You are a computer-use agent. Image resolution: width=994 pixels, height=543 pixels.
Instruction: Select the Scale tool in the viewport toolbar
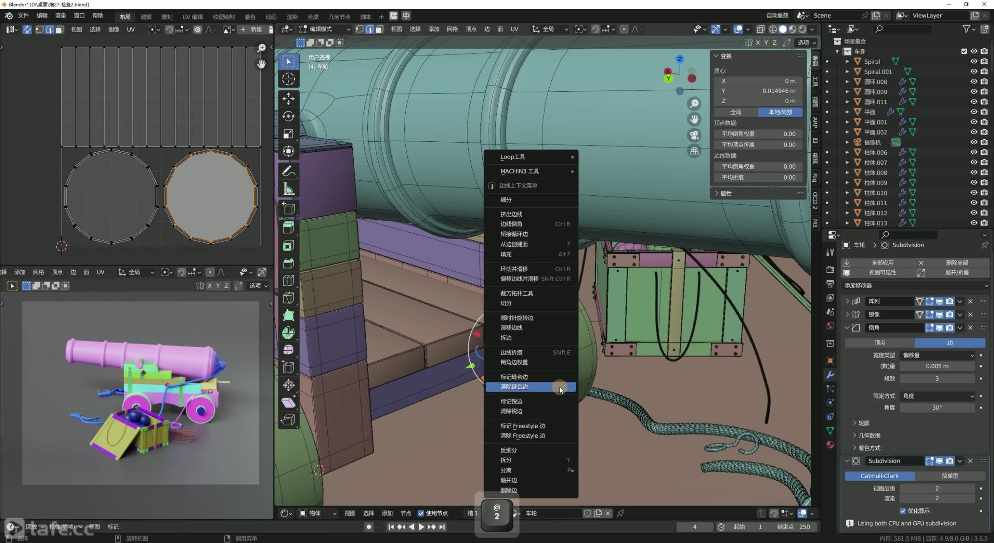click(288, 134)
